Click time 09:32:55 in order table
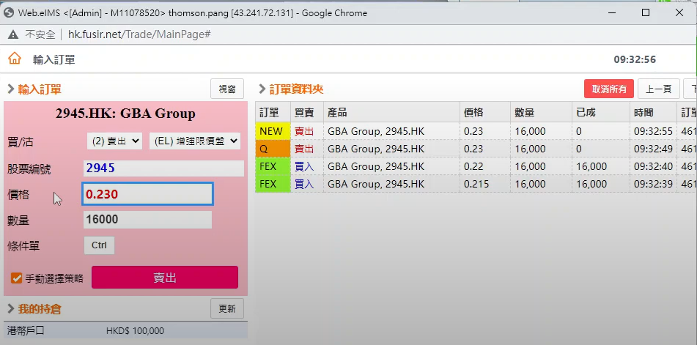The width and height of the screenshot is (697, 345). (x=653, y=131)
